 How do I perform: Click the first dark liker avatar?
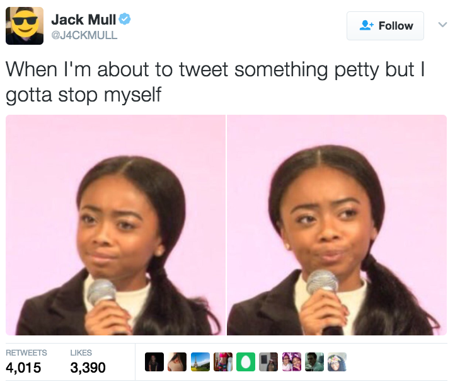tap(154, 362)
